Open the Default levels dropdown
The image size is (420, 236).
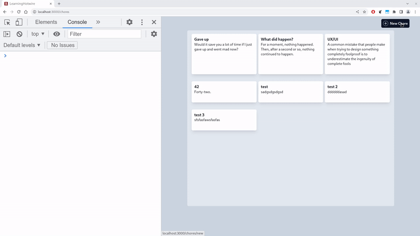click(22, 45)
